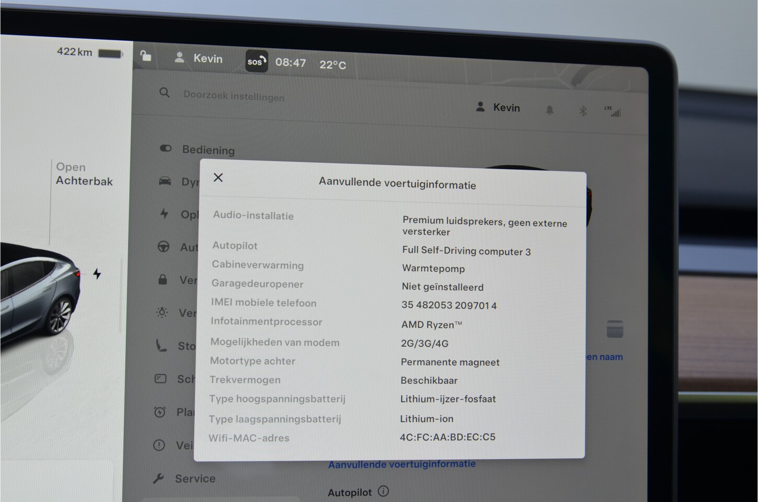The width and height of the screenshot is (758, 502).
Task: Click the partially hidden 'en naam' link
Action: (604, 357)
